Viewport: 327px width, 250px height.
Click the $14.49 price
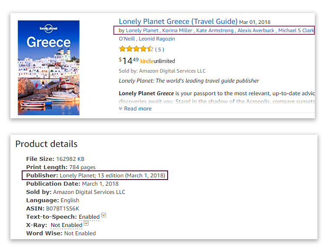[x=129, y=60]
